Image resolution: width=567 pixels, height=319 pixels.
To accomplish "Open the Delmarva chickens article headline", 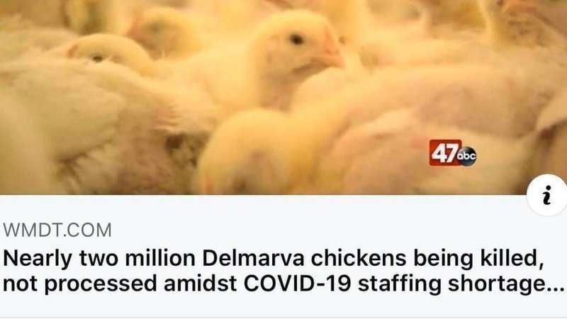I will [283, 271].
